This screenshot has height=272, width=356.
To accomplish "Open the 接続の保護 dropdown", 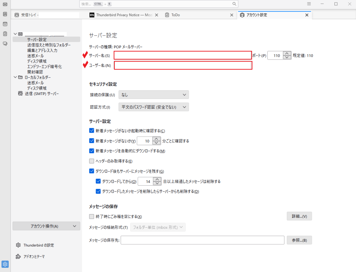I will point(153,95).
